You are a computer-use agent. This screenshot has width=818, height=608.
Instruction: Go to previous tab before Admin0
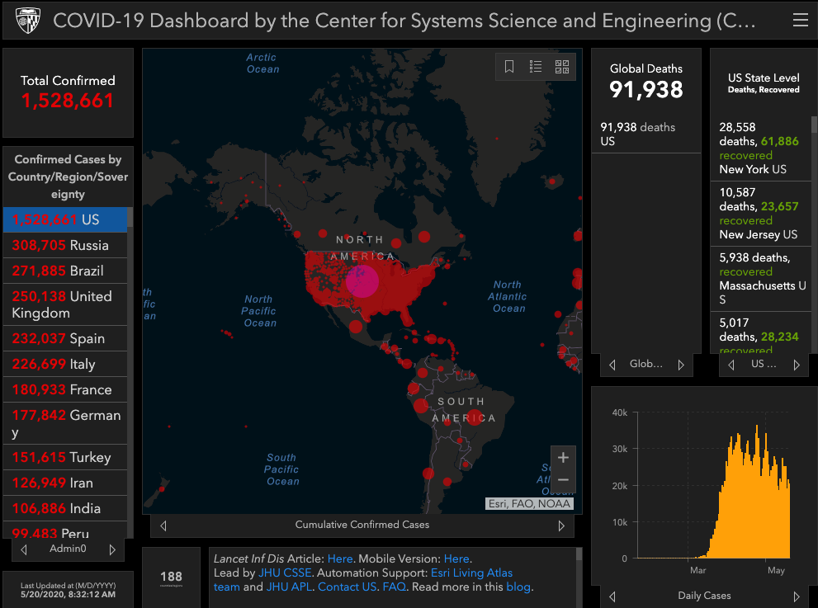pos(23,549)
